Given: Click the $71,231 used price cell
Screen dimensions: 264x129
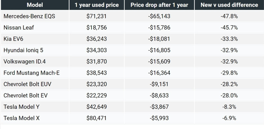Looking at the screenshot, I should (97, 16).
